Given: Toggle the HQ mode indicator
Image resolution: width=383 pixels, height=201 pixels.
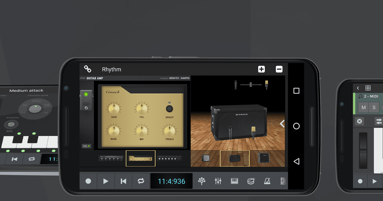Looking at the screenshot, I should click(x=86, y=146).
